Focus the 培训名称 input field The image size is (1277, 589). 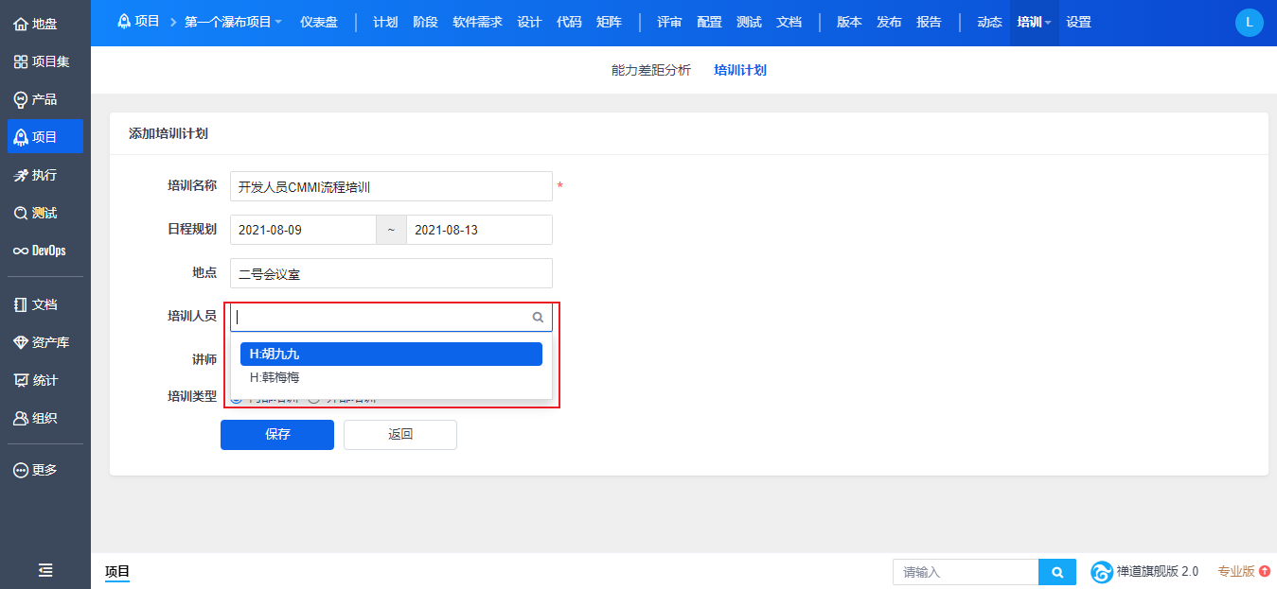tap(391, 186)
